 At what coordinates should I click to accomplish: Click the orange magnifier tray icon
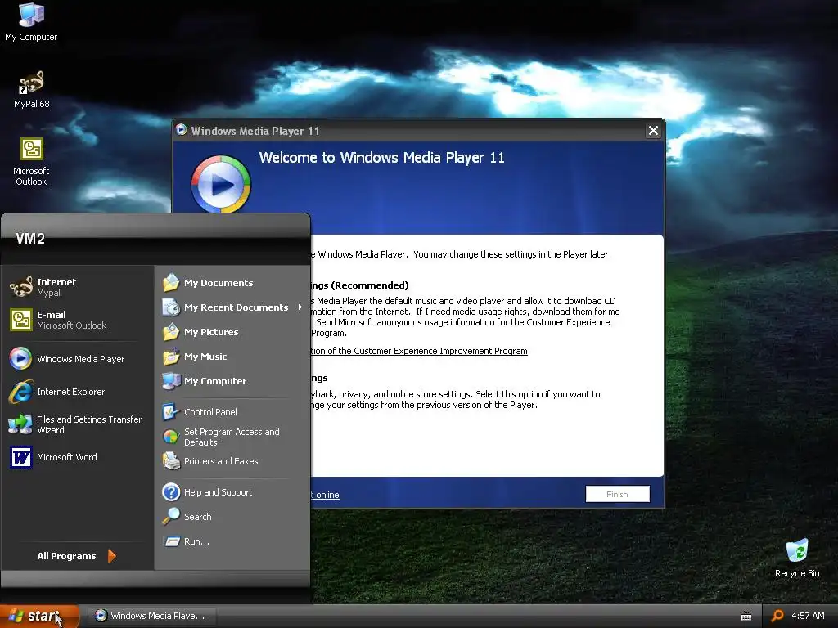[777, 616]
